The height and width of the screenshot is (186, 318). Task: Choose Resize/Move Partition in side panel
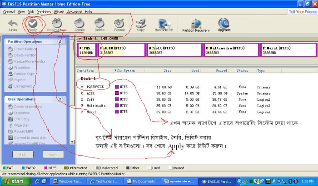click(27, 61)
